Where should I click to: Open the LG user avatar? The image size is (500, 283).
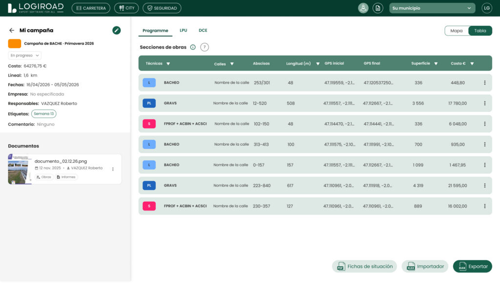coord(487,8)
